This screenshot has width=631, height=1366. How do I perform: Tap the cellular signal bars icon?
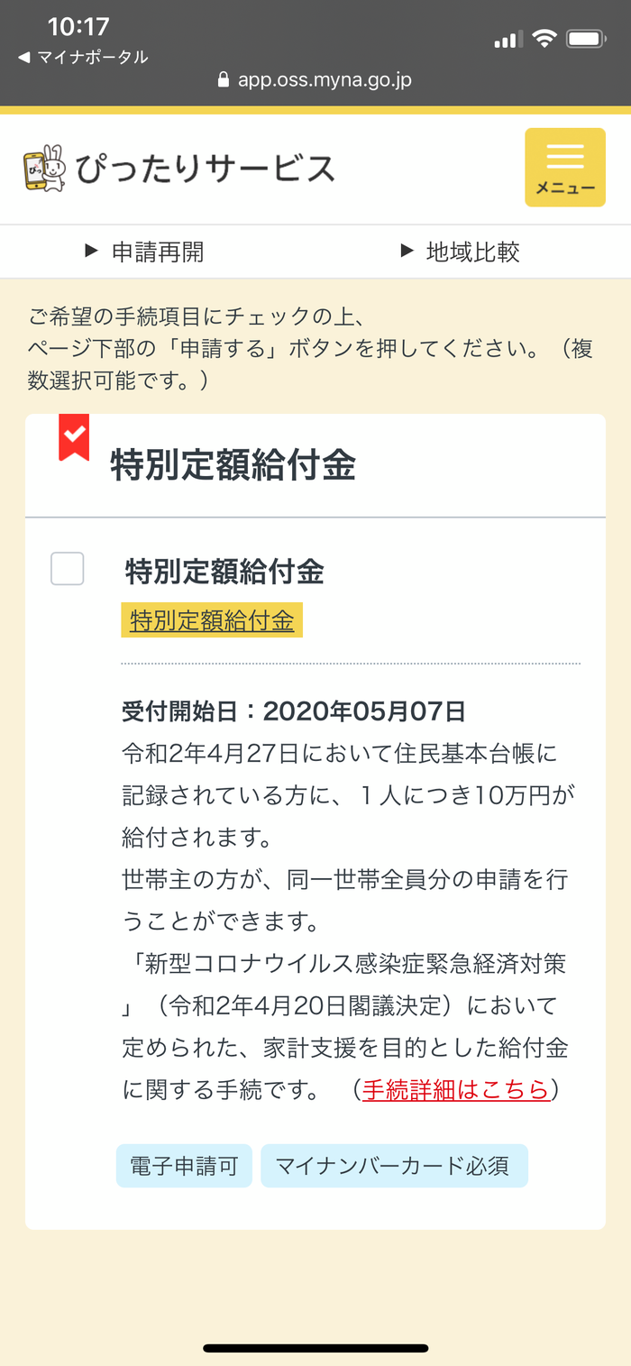[508, 40]
